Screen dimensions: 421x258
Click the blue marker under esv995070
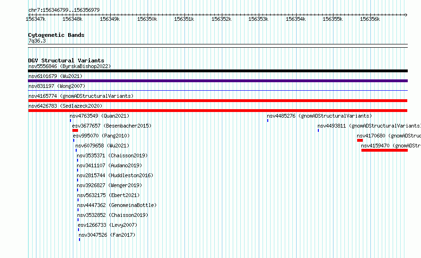[x=74, y=140]
